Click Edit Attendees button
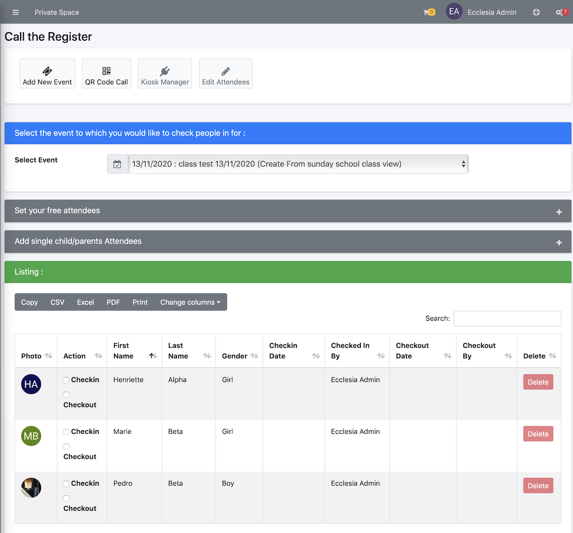Viewport: 573px width, 533px height. coord(226,73)
